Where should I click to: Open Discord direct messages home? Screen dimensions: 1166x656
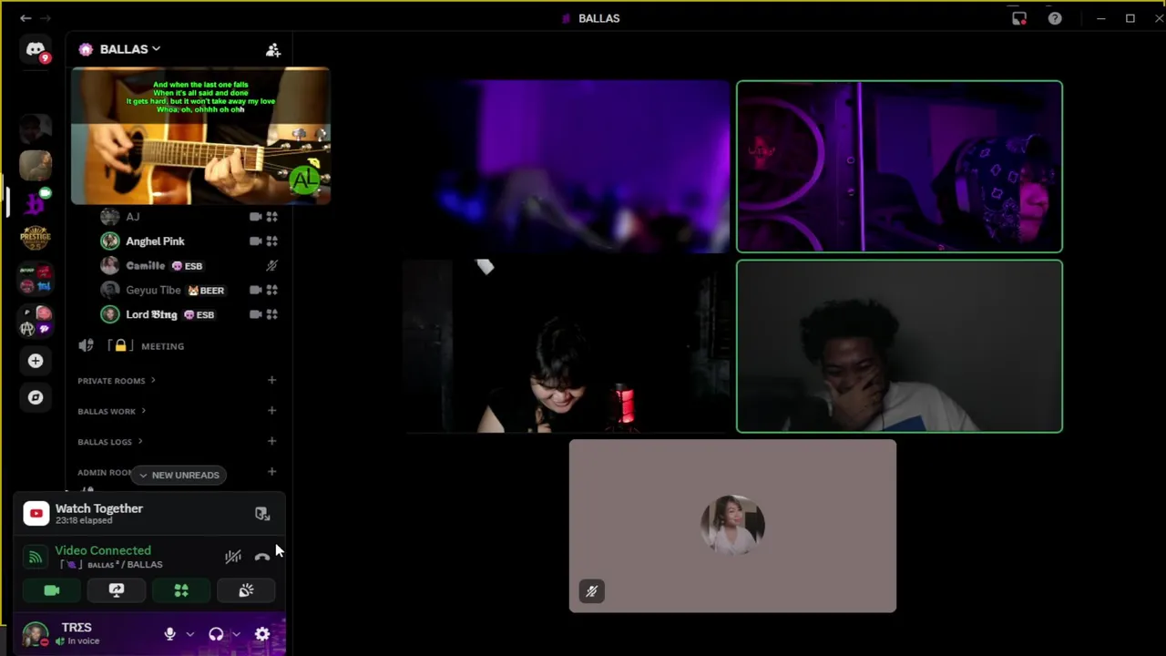(36, 50)
